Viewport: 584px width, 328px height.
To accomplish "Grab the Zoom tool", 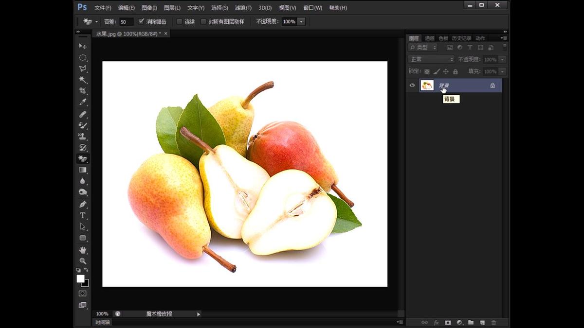I will pos(83,261).
